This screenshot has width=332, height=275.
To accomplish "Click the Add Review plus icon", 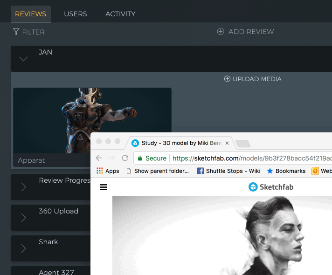I will 221,32.
